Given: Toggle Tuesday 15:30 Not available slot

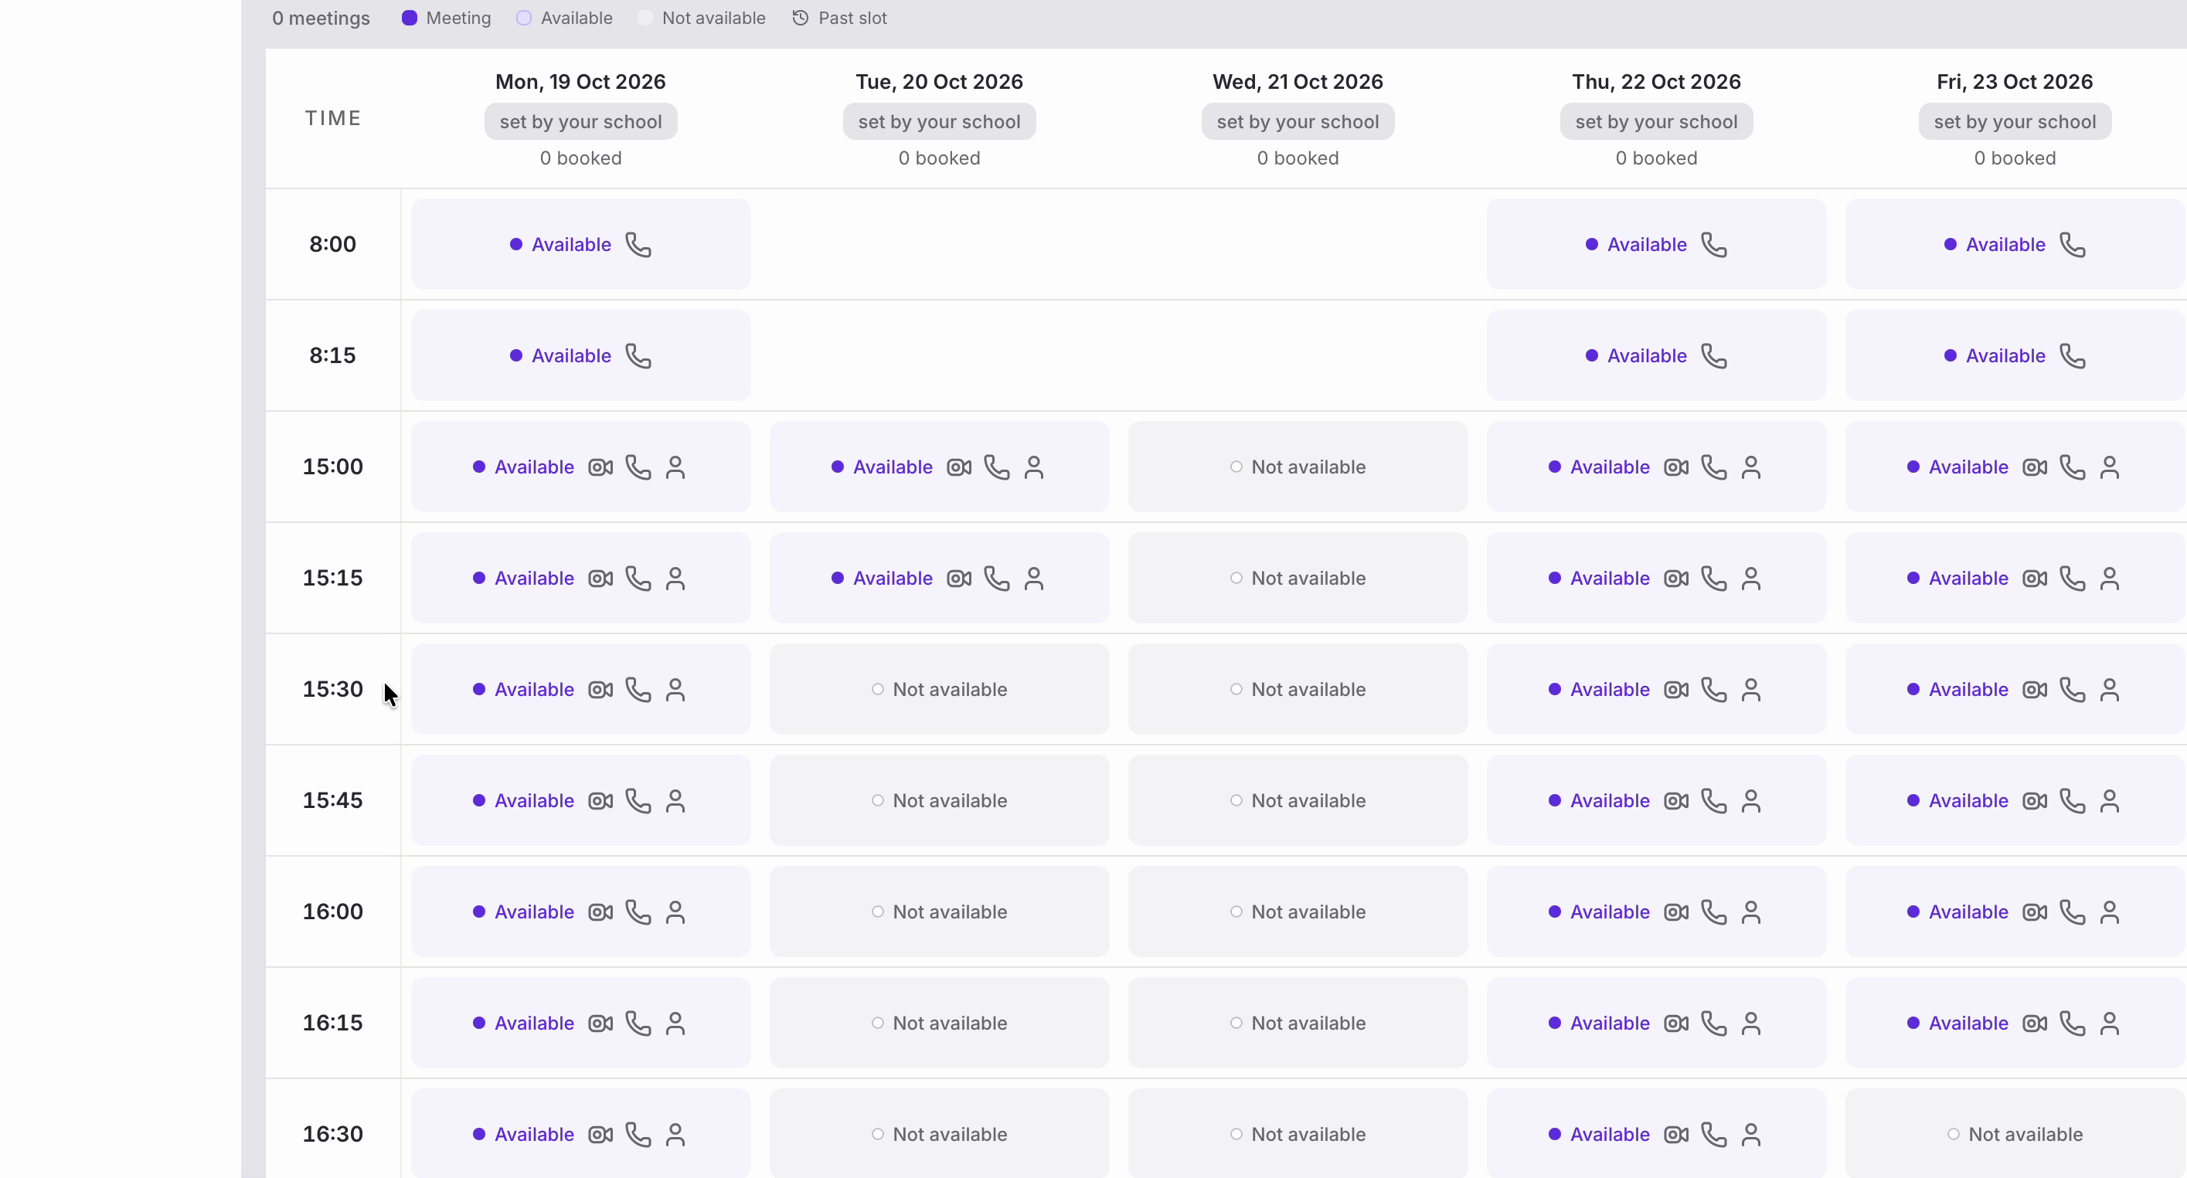Looking at the screenshot, I should click(939, 689).
